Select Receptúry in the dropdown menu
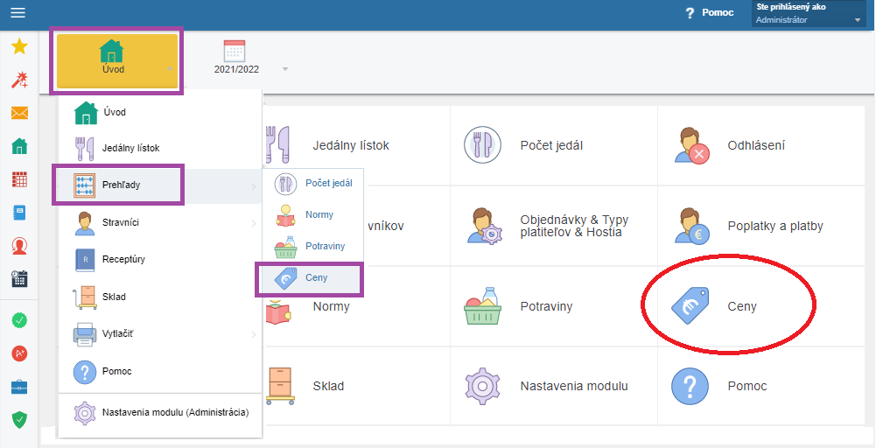876x448 pixels. 160,260
